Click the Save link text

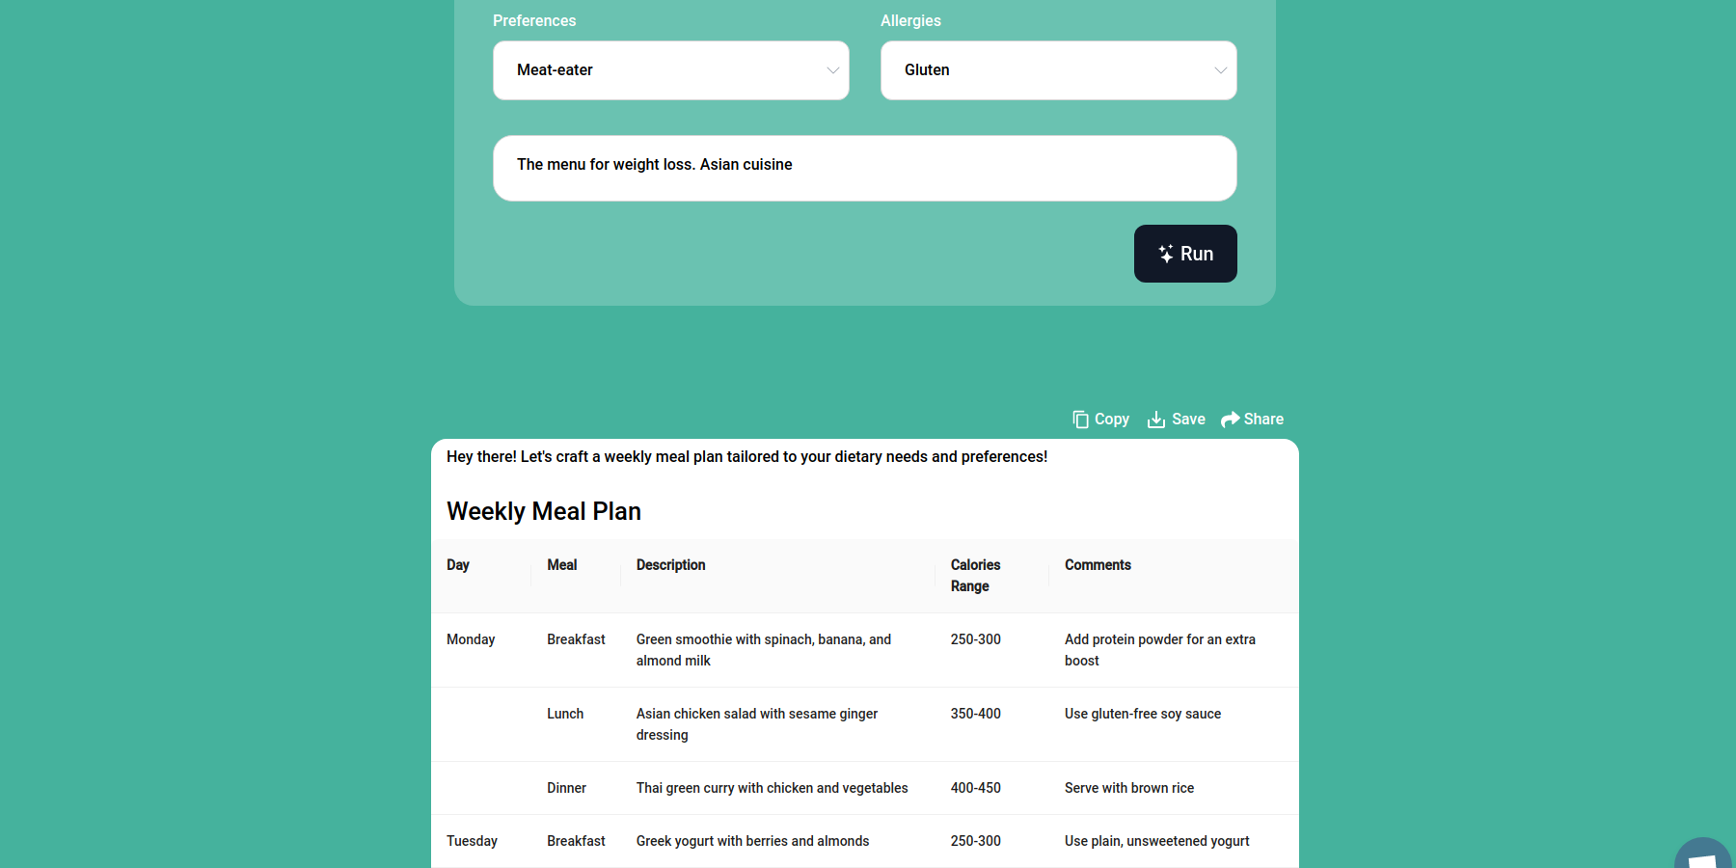click(1188, 419)
